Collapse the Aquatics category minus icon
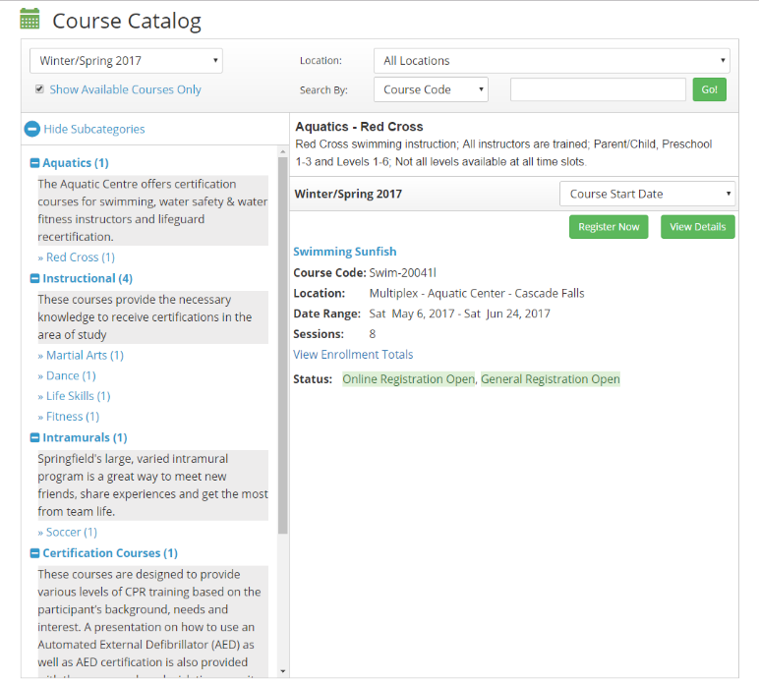This screenshot has width=759, height=684. 34,163
